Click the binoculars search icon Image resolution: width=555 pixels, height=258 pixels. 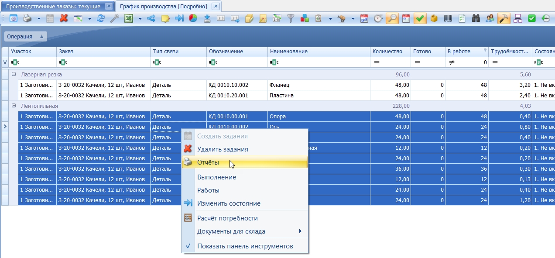coord(476,18)
